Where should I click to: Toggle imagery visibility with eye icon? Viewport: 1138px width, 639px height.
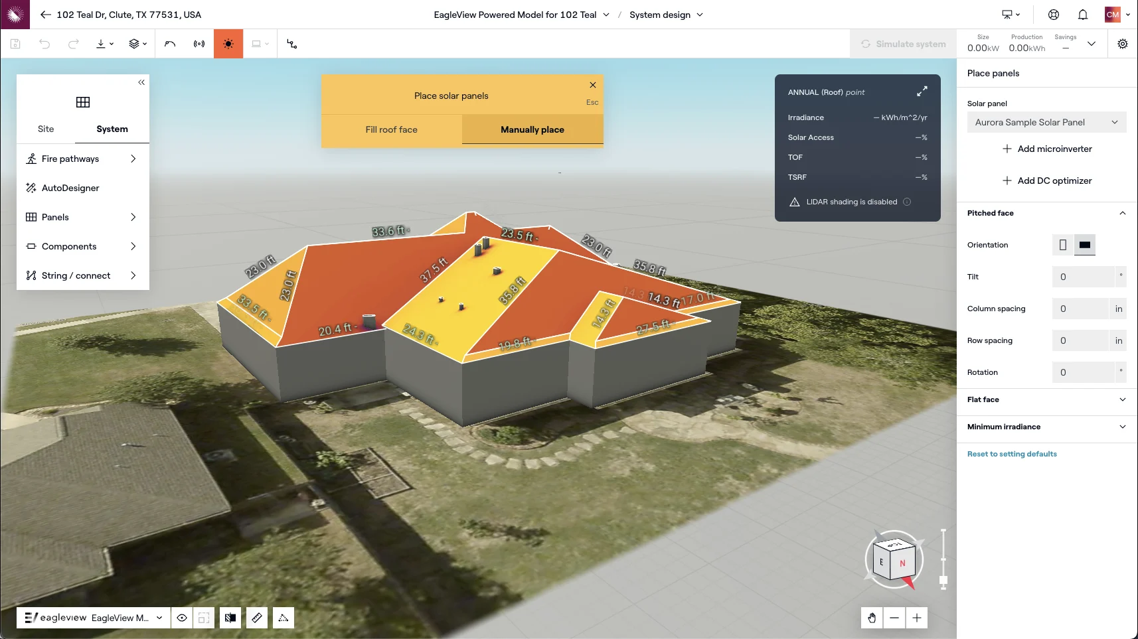(x=182, y=618)
